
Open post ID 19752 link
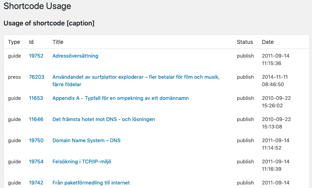point(36,56)
